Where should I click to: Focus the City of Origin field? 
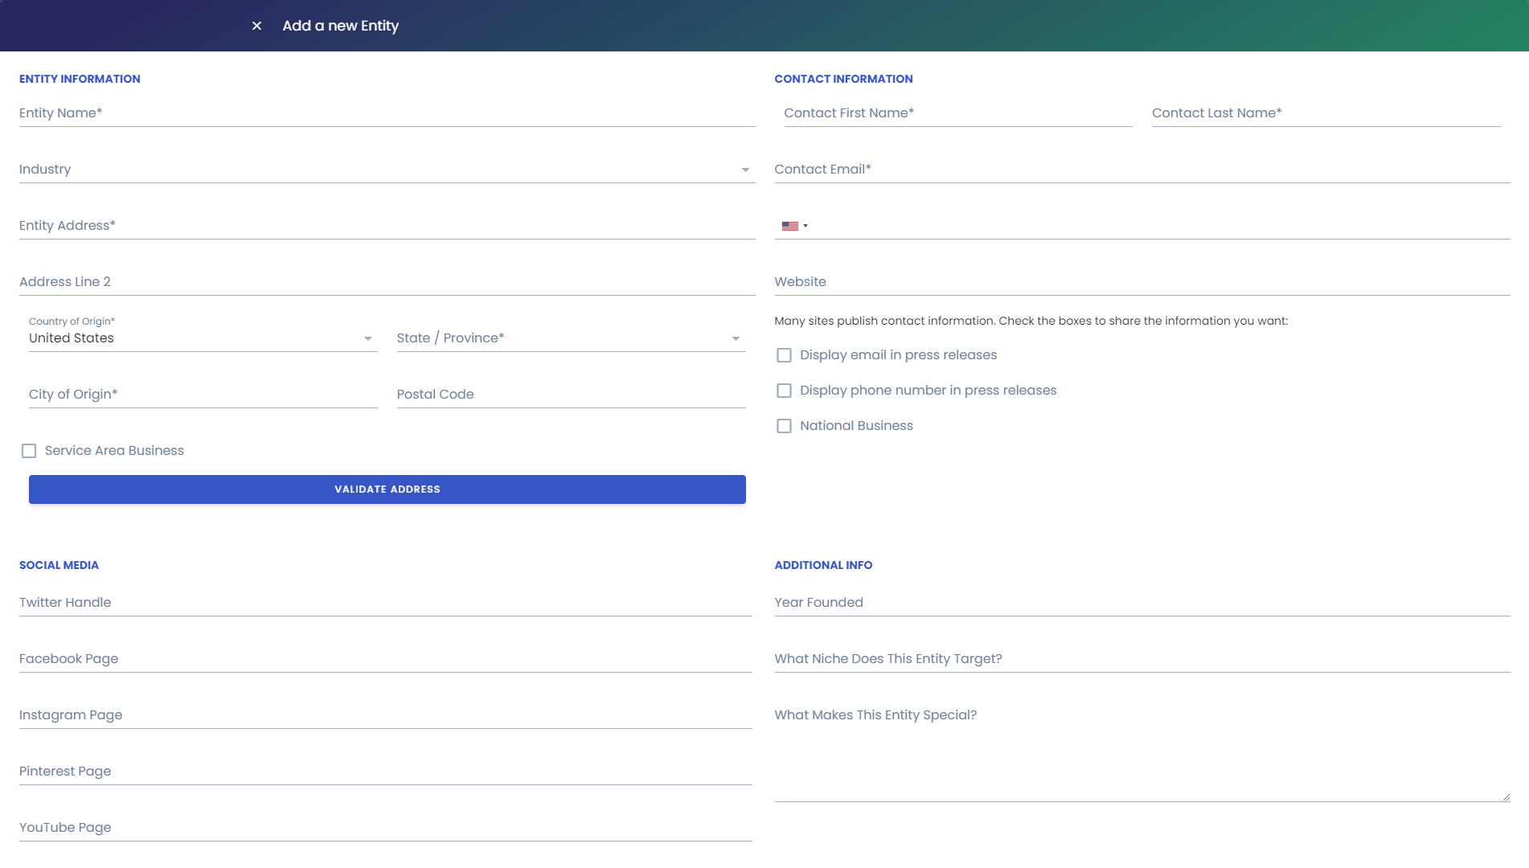(x=203, y=395)
